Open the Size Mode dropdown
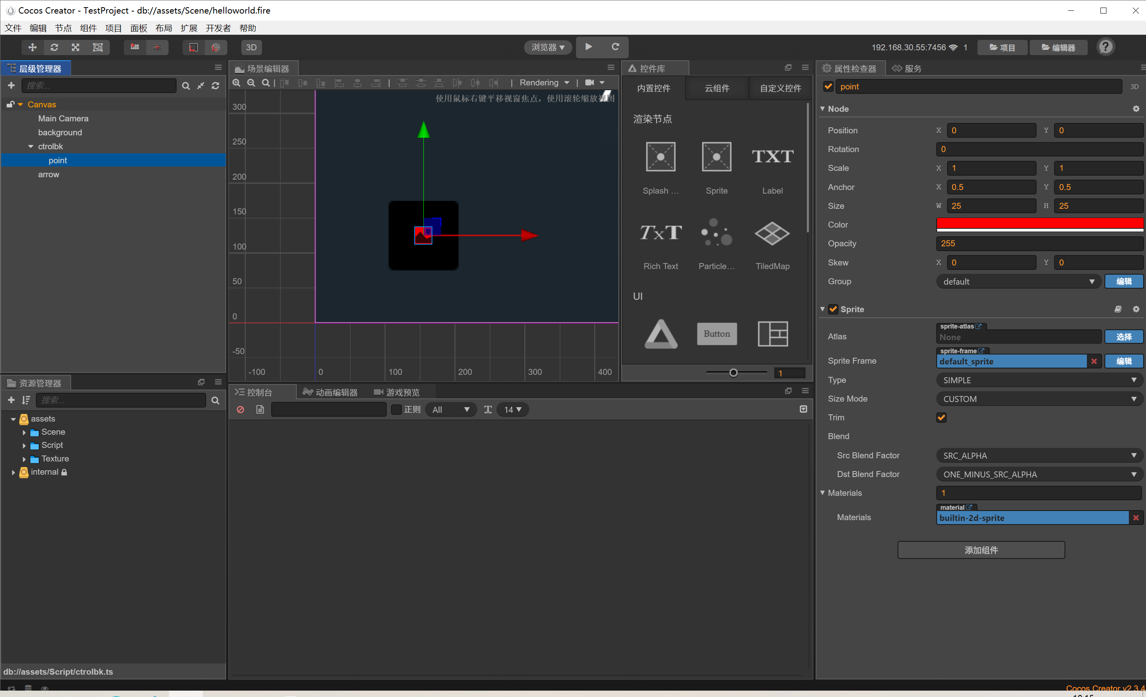 pos(1039,399)
